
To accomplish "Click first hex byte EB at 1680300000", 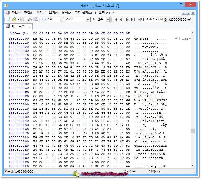I will pos(35,39).
